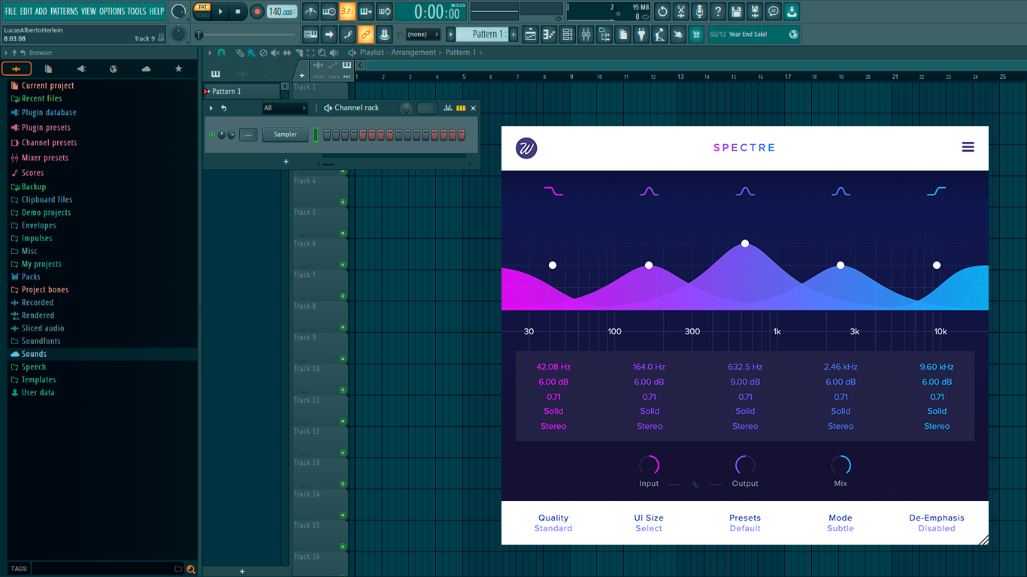Click the Mix knob in Spectre
Screen dimensions: 1027x577
click(841, 465)
